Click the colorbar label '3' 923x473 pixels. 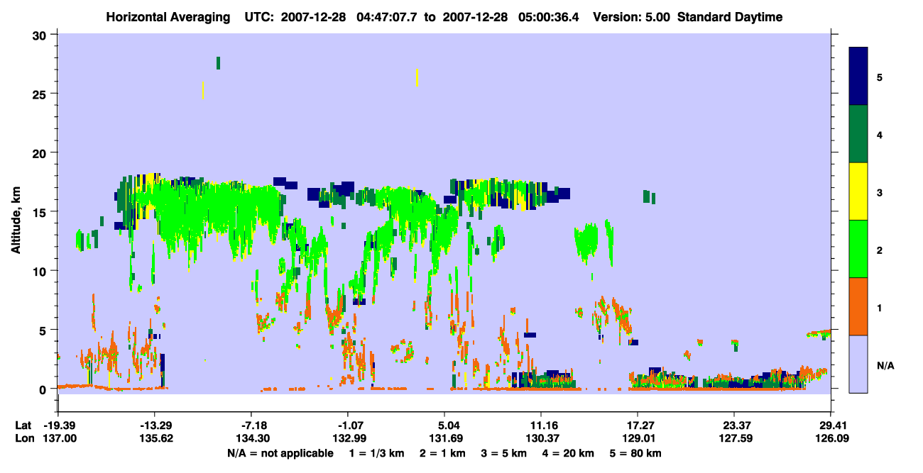click(x=880, y=191)
